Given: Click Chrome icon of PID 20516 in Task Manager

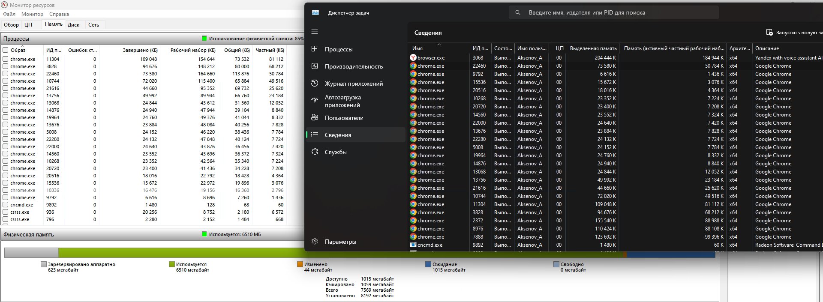Looking at the screenshot, I should pos(413,90).
